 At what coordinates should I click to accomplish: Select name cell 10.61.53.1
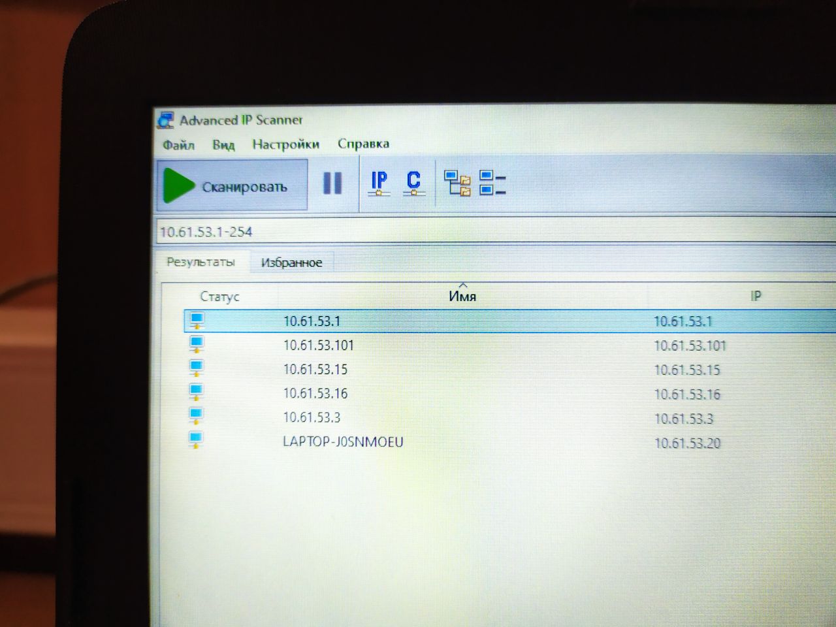click(x=312, y=321)
